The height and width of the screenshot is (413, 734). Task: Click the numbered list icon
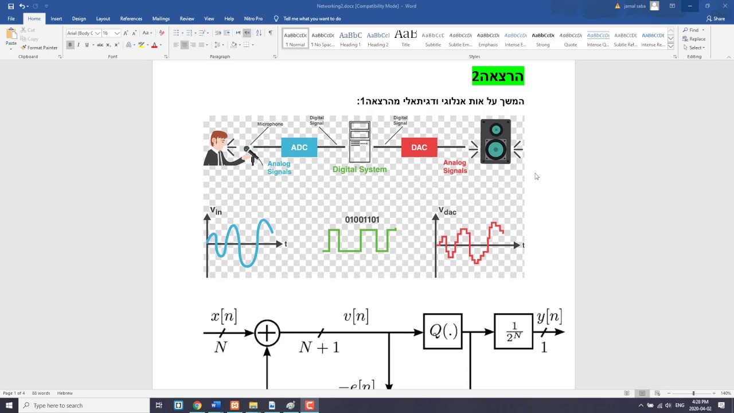point(189,33)
